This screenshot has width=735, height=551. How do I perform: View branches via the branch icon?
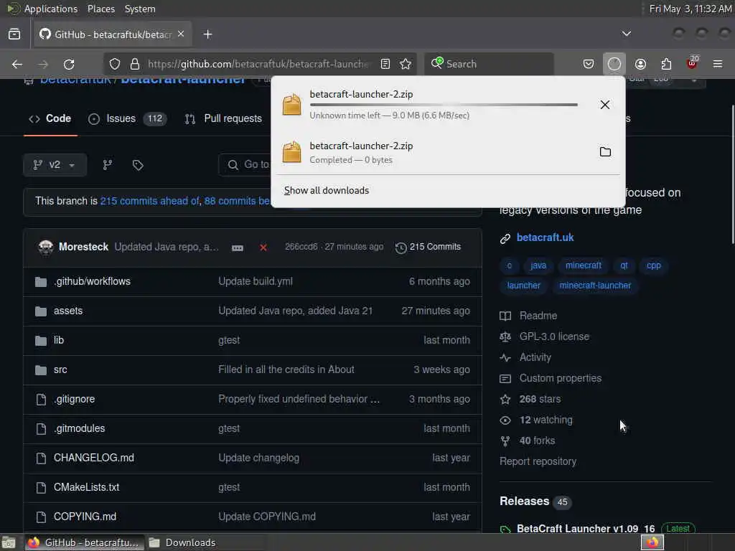tap(108, 165)
